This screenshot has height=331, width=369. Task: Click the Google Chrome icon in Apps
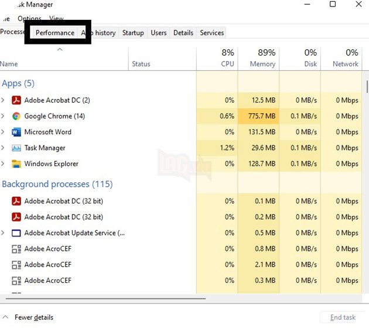(16, 116)
